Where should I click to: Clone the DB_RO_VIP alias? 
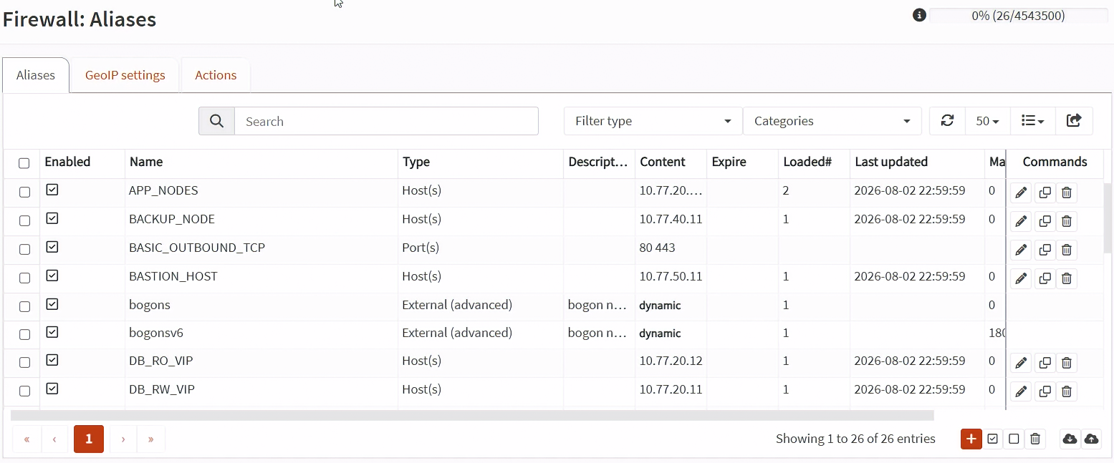pyautogui.click(x=1045, y=363)
